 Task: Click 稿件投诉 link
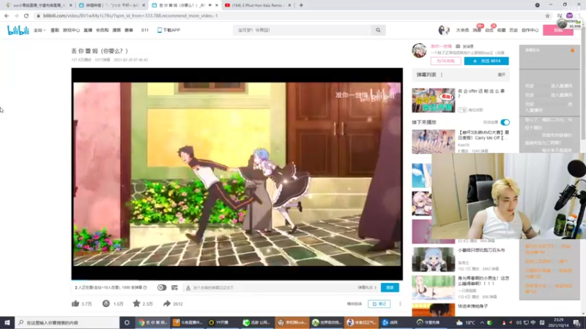[x=355, y=303]
